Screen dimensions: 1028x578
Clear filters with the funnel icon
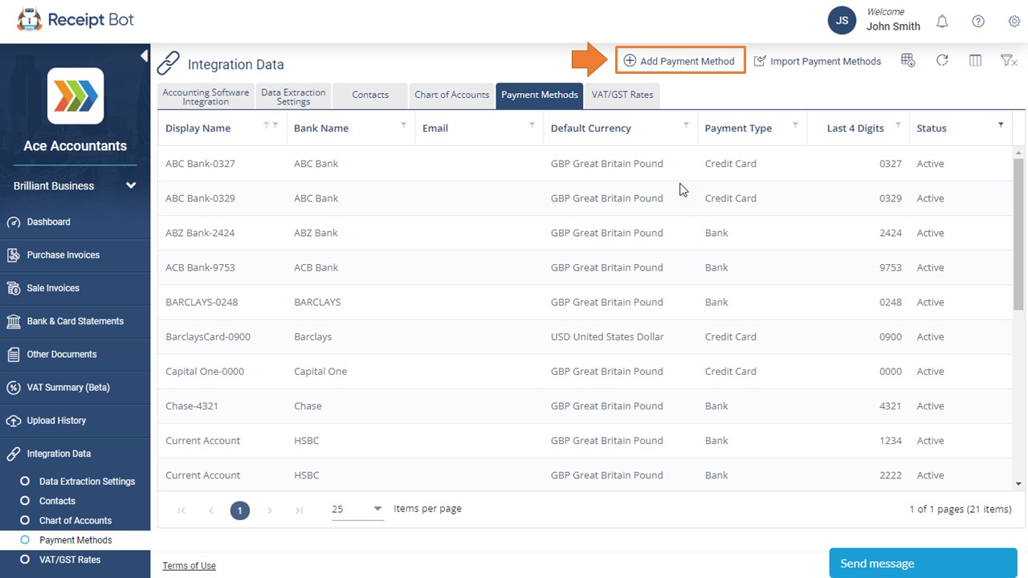1009,60
